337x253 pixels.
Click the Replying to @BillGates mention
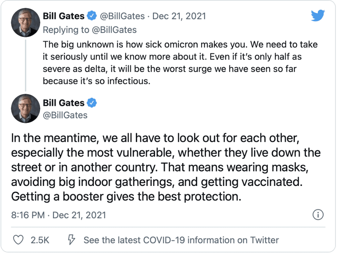point(114,30)
